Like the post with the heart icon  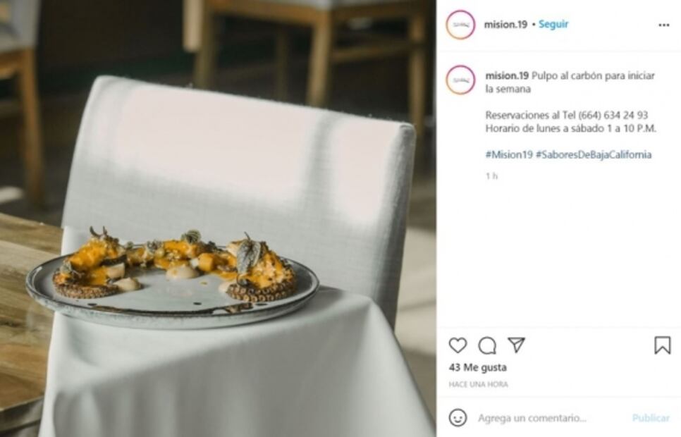[458, 345]
